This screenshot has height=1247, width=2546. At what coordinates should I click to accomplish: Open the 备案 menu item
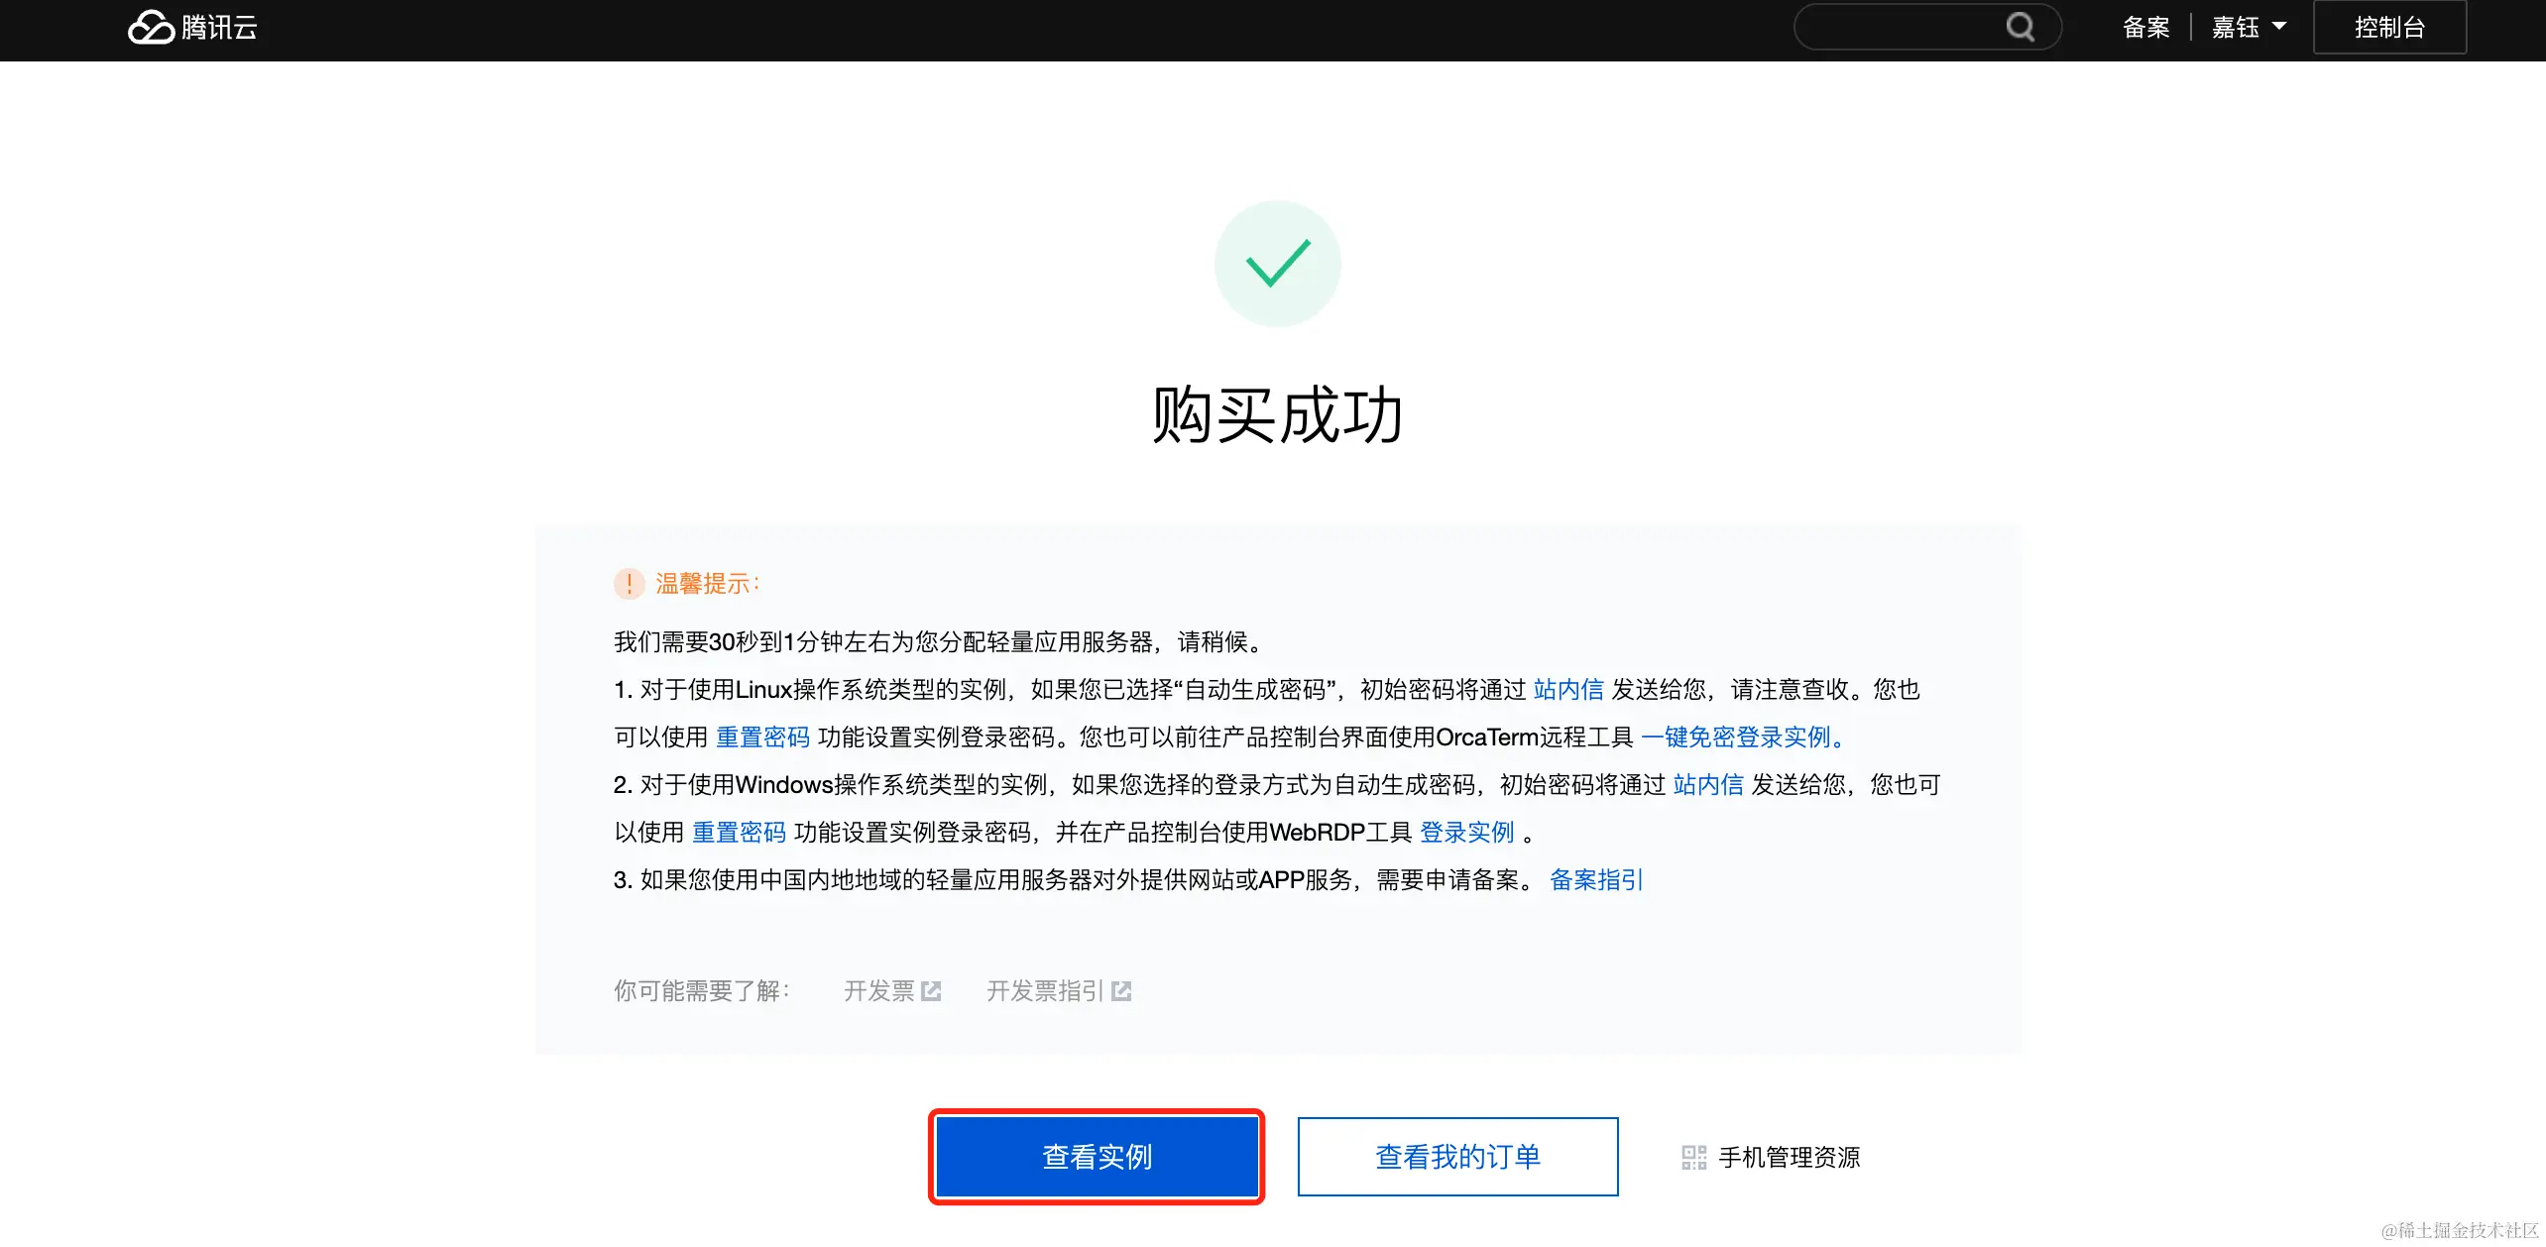click(x=2145, y=27)
